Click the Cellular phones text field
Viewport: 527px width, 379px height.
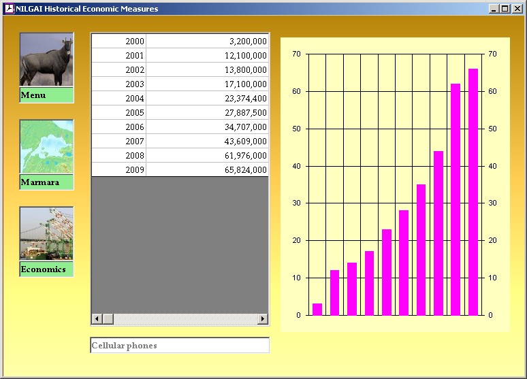(x=180, y=346)
